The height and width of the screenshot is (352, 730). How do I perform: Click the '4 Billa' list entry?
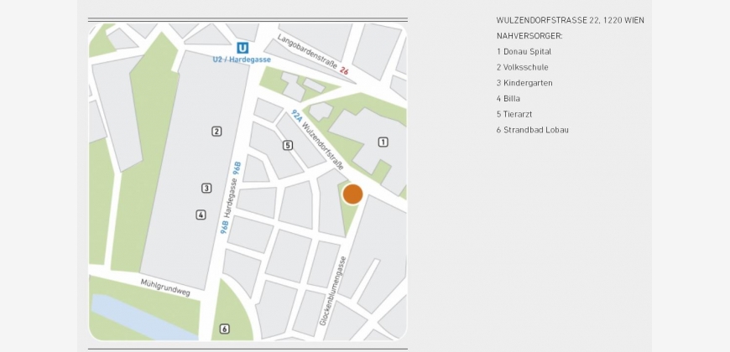[508, 99]
